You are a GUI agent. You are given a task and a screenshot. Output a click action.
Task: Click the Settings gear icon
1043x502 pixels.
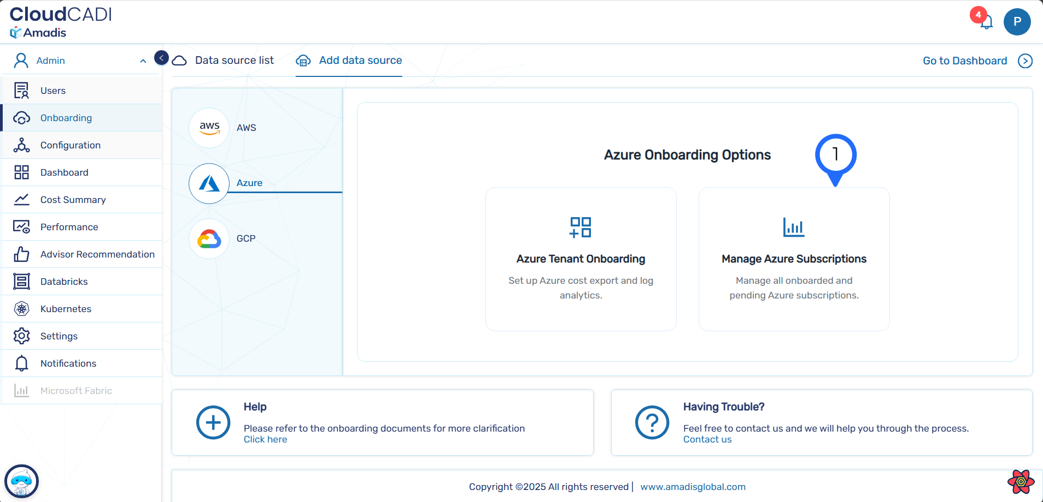(x=21, y=336)
